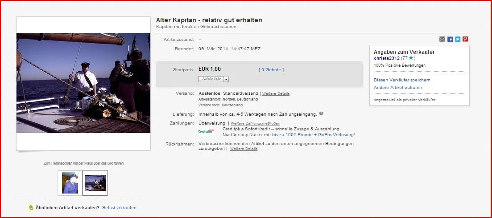Open Andere Artikel aufrufen link
The width and height of the screenshot is (492, 218).
pos(398,88)
